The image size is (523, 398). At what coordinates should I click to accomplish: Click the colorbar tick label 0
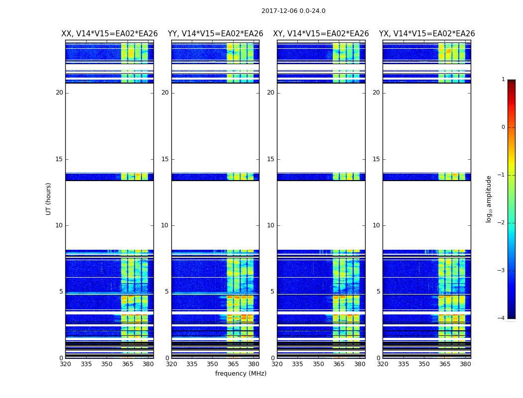[503, 127]
